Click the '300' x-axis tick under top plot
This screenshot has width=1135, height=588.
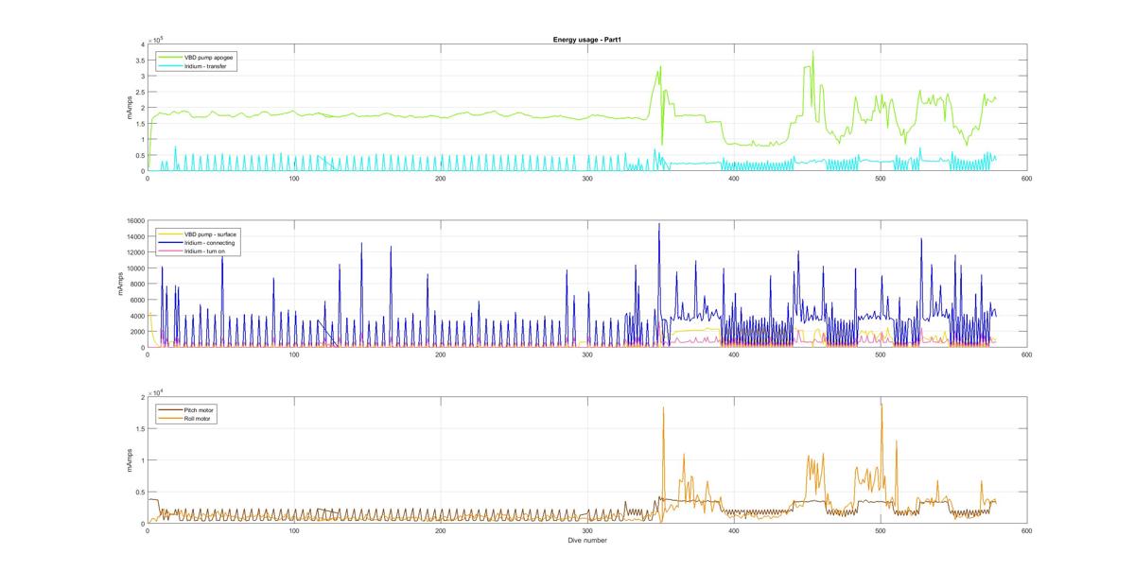point(586,178)
